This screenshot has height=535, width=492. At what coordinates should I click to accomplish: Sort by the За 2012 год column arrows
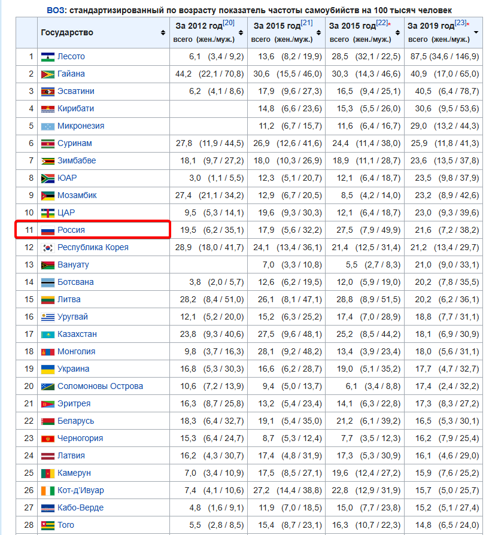[241, 32]
